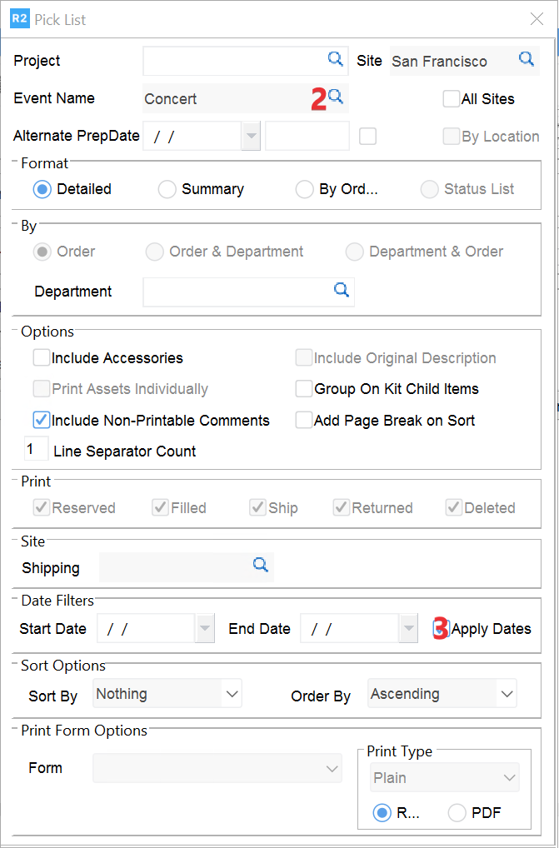This screenshot has width=559, height=848.
Task: Enable the All Sites checkbox
Action: pos(452,98)
